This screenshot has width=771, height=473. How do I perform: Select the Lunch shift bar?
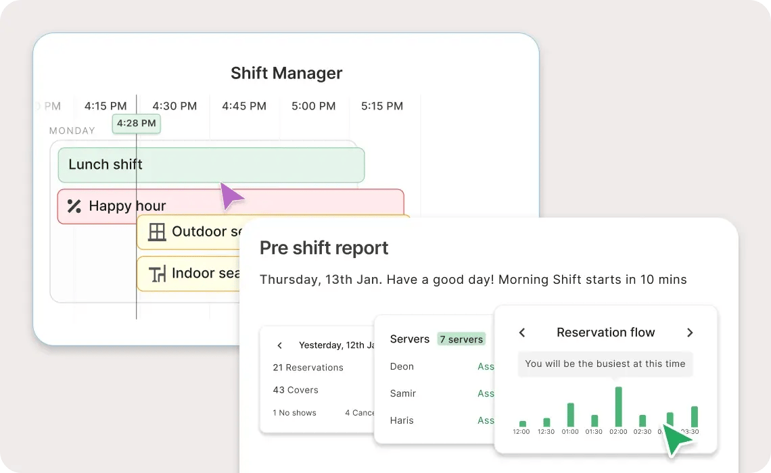(x=212, y=165)
